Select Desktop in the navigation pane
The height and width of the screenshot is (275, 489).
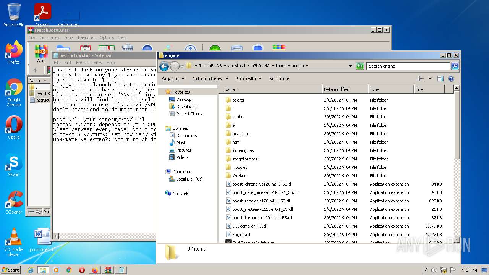(x=184, y=99)
